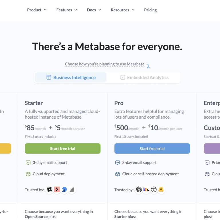Go to the Pricing page
Screen dimensions: 220x220
(x=150, y=10)
